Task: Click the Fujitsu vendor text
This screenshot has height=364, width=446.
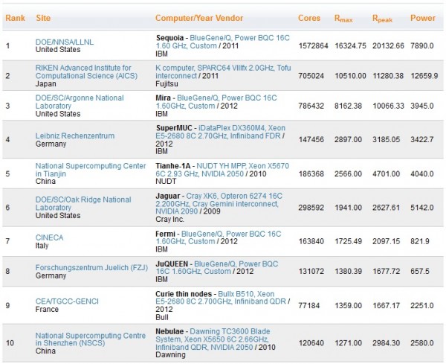Action: (x=167, y=84)
